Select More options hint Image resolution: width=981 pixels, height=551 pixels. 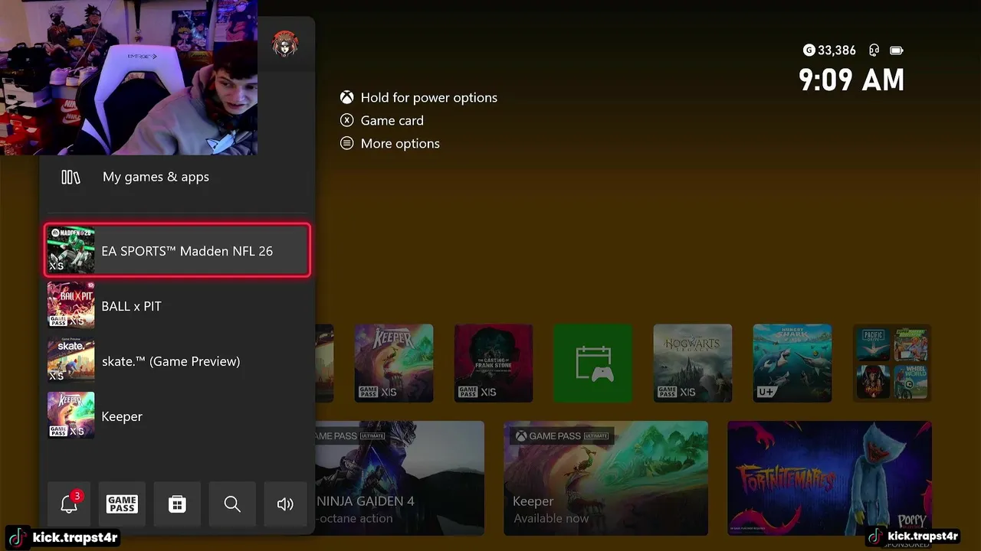390,144
